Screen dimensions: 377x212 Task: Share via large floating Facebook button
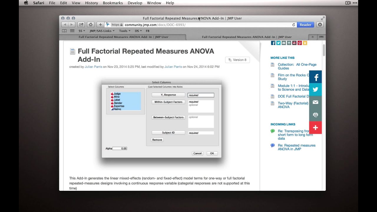(315, 77)
